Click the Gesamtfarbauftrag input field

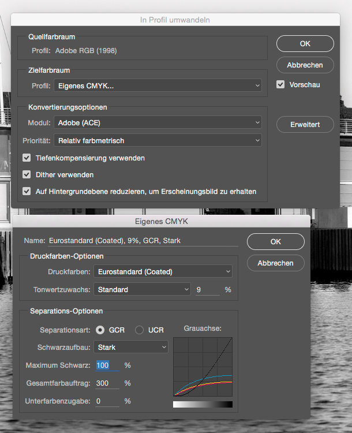(107, 383)
